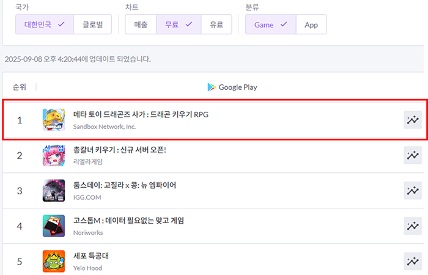Select the 무료 chart option

click(179, 25)
